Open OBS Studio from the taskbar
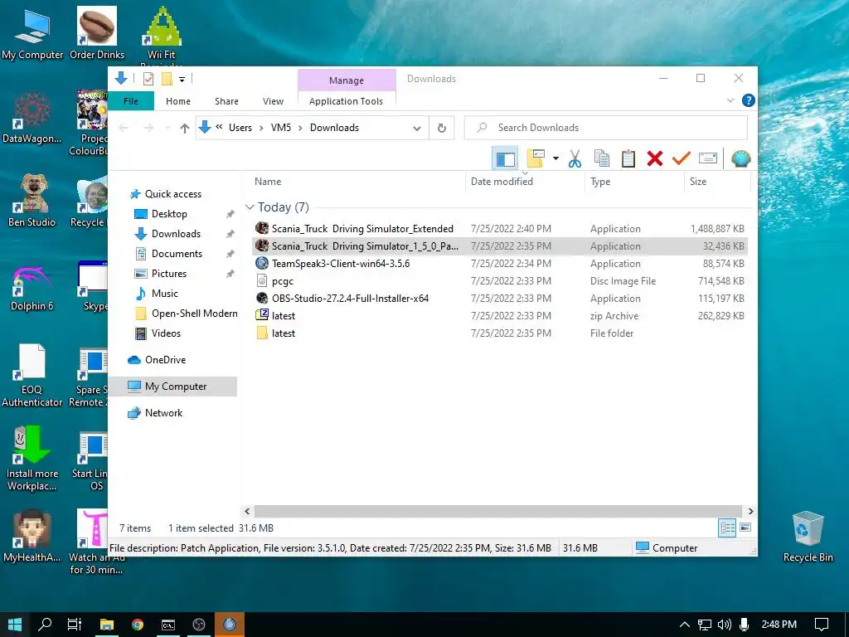 [x=199, y=625]
